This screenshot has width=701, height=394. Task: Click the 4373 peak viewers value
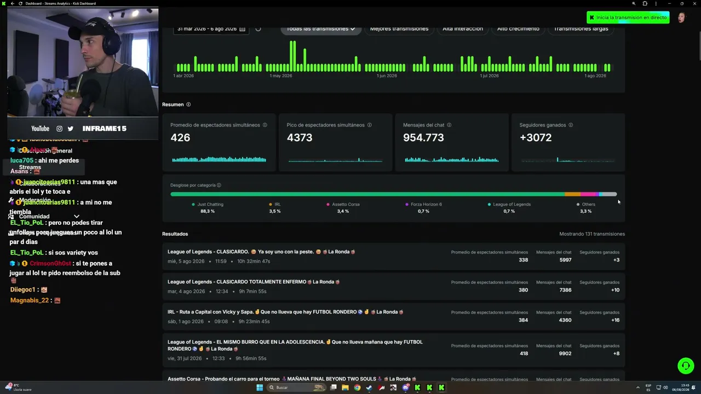pyautogui.click(x=300, y=138)
